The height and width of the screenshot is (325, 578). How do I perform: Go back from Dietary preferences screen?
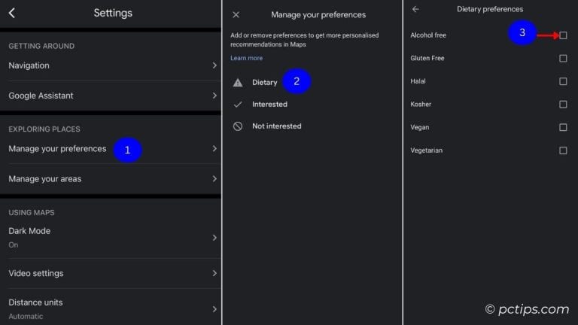(416, 9)
